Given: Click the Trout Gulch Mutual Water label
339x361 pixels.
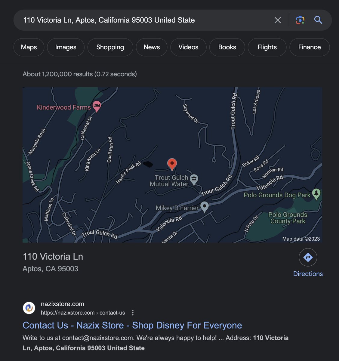Looking at the screenshot, I should pos(169,181).
